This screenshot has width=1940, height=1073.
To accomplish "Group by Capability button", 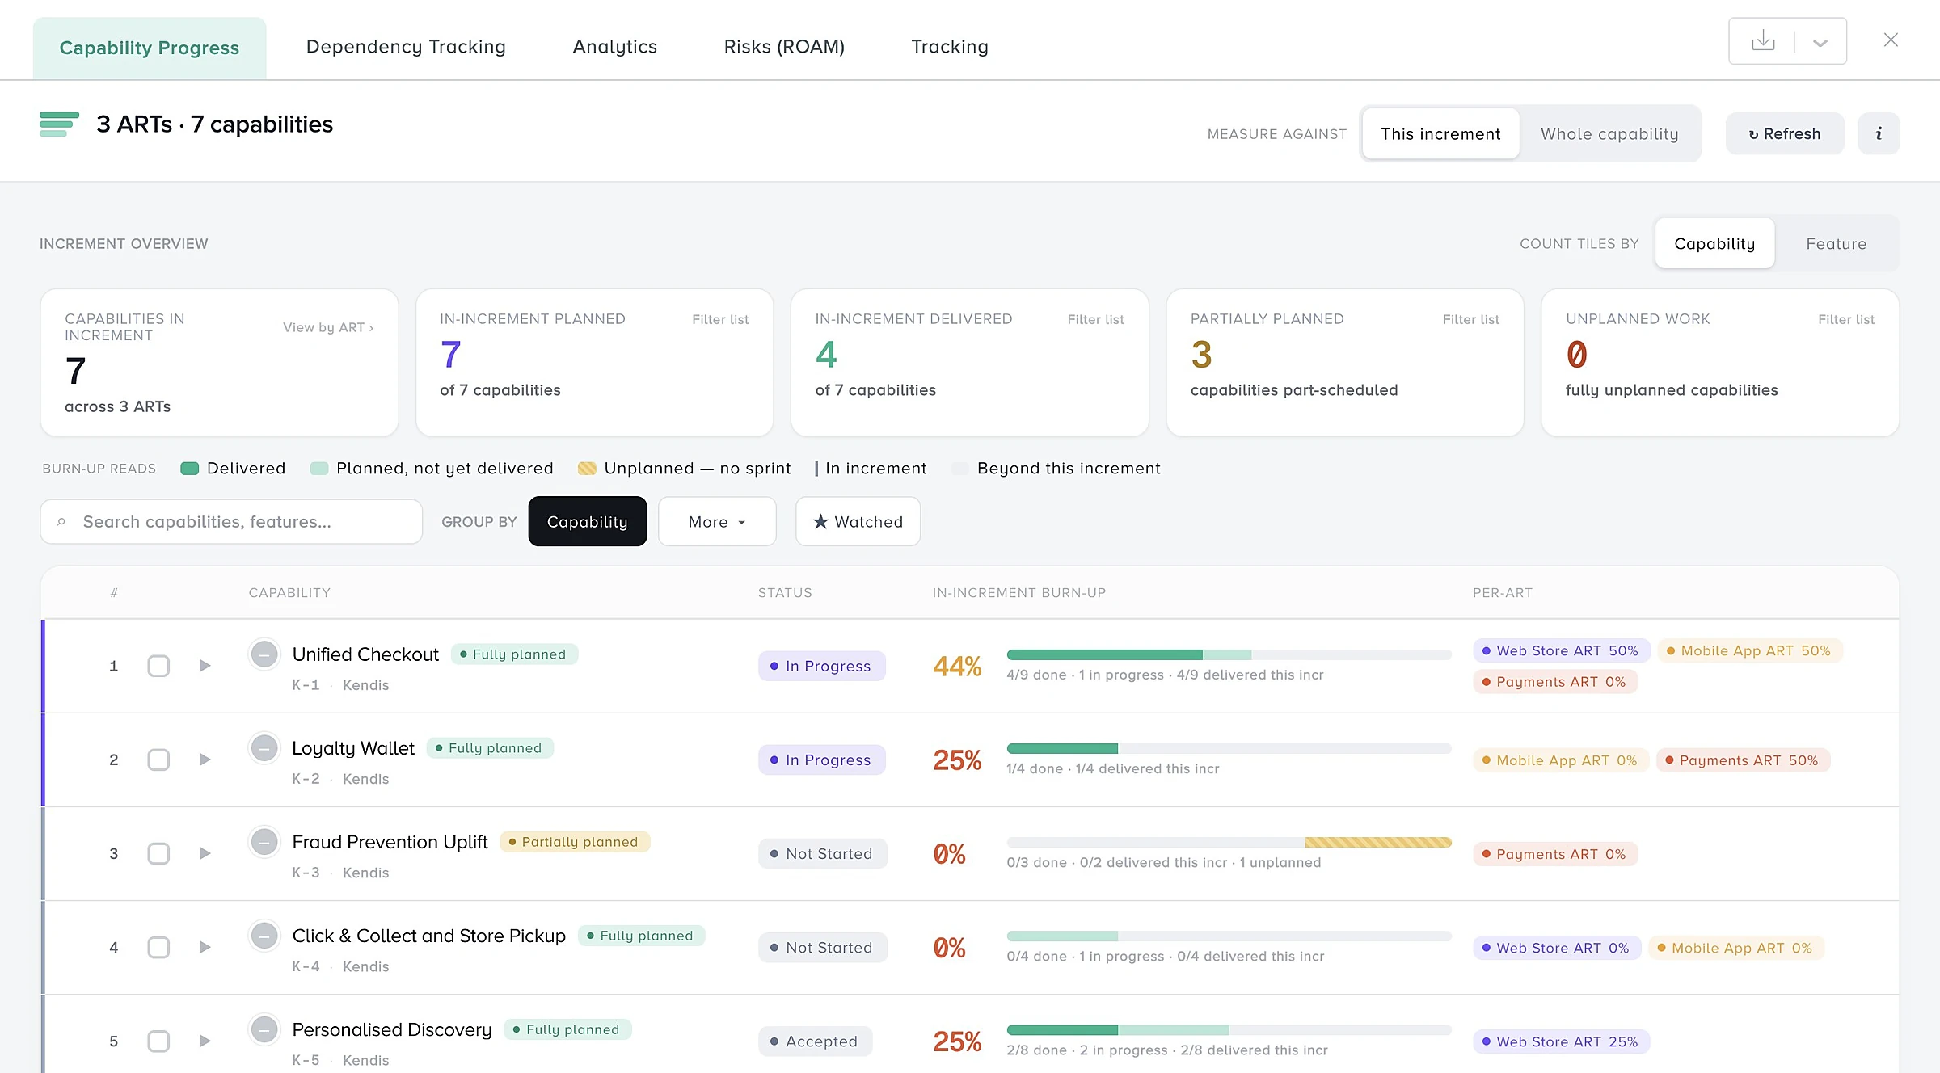I will click(x=588, y=521).
